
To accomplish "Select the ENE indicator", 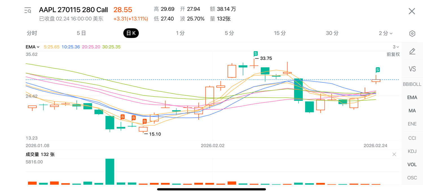I will (412, 124).
